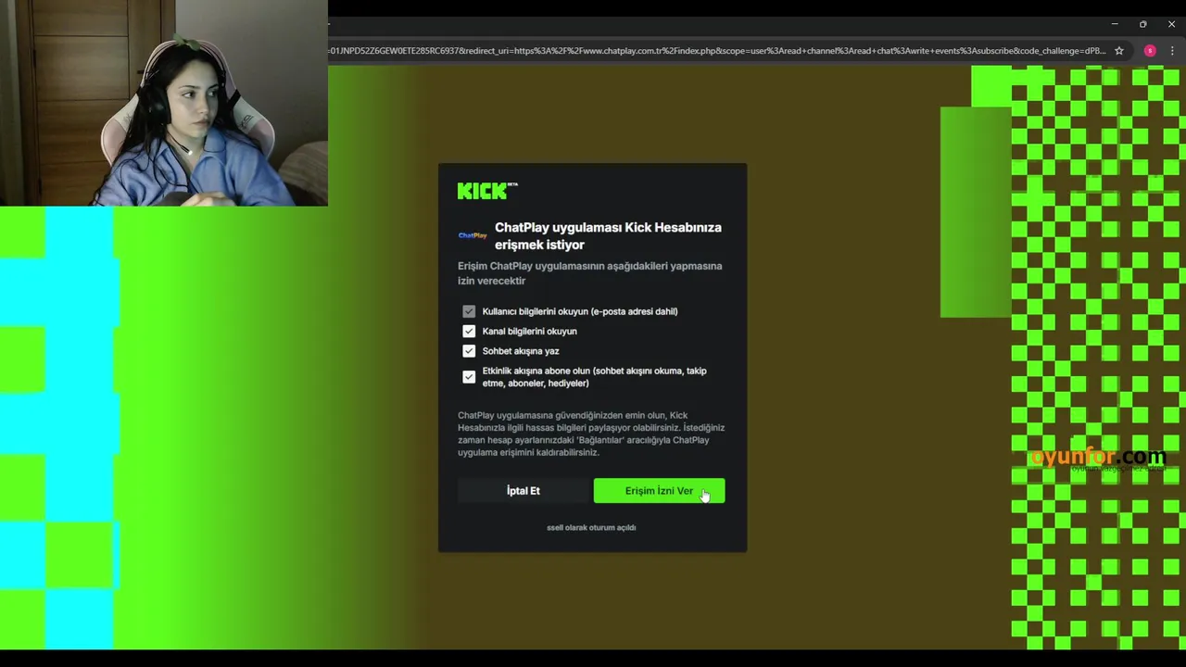Uncheck the Sohbet akışına yaz checkbox
Screen dimensions: 1186x667
pos(469,351)
